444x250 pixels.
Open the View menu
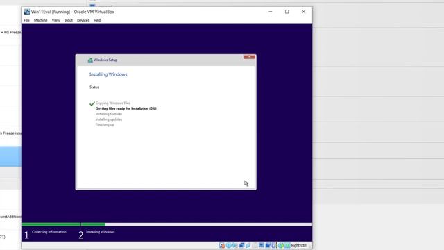(55, 20)
